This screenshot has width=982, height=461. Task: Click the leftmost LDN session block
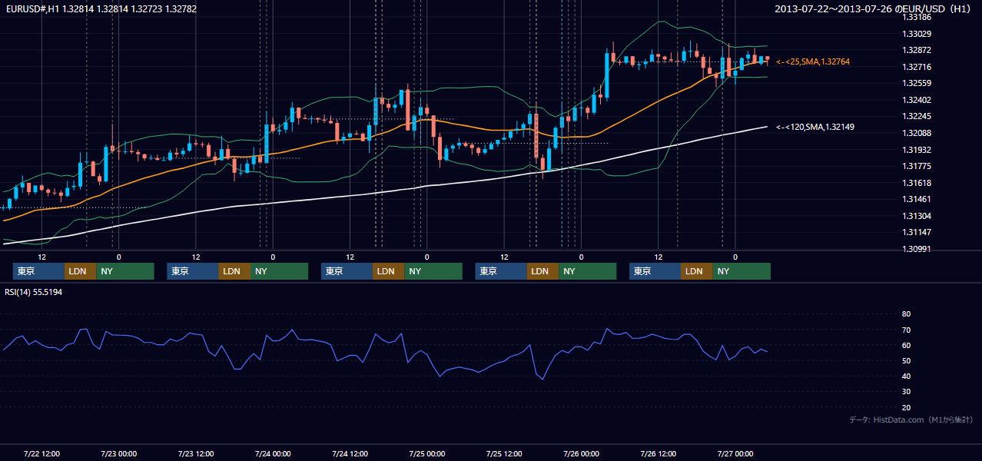(x=80, y=271)
